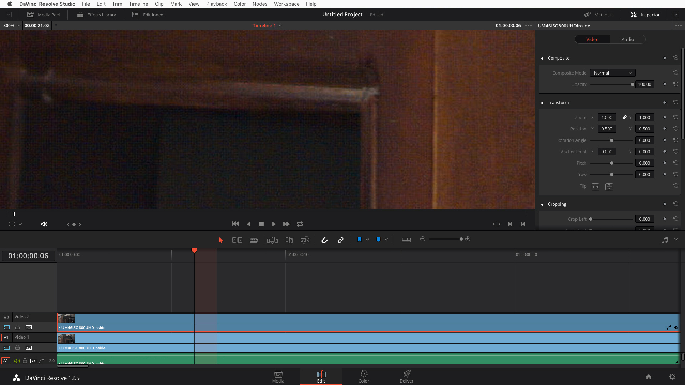Screen dimensions: 685x385
Task: Open the Marker color dropdown arrow
Action: [x=386, y=240]
